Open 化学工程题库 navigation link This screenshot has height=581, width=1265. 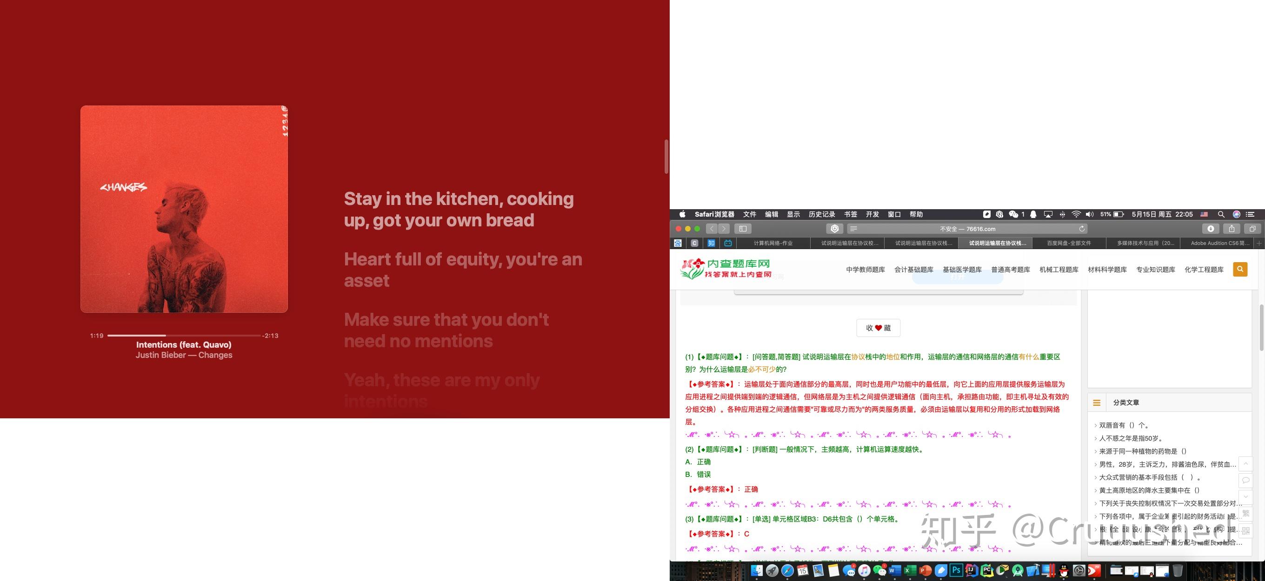point(1204,270)
